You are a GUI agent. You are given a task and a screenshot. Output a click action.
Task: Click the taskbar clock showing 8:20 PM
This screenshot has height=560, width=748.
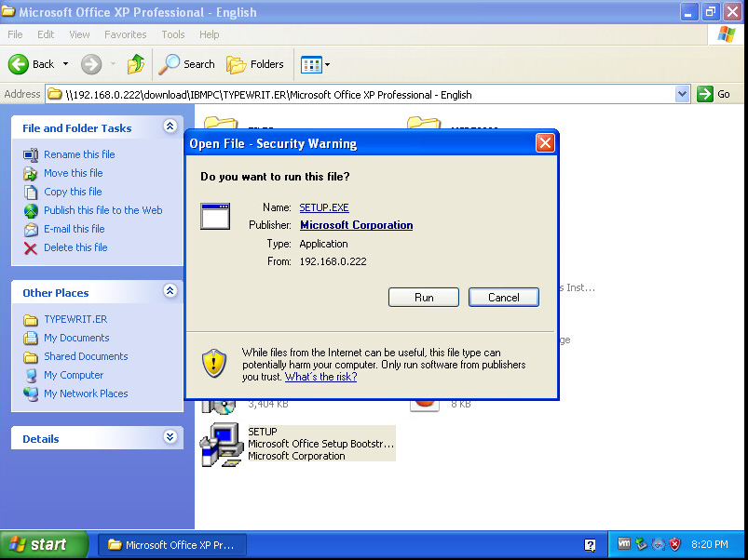[710, 544]
